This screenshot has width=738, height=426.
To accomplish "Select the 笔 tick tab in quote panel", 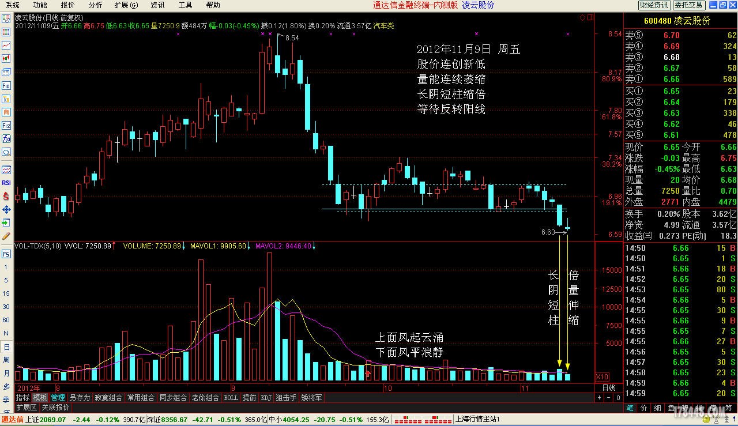I will coord(630,408).
